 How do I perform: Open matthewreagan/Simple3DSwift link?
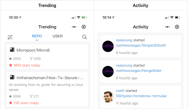[x=141, y=45]
